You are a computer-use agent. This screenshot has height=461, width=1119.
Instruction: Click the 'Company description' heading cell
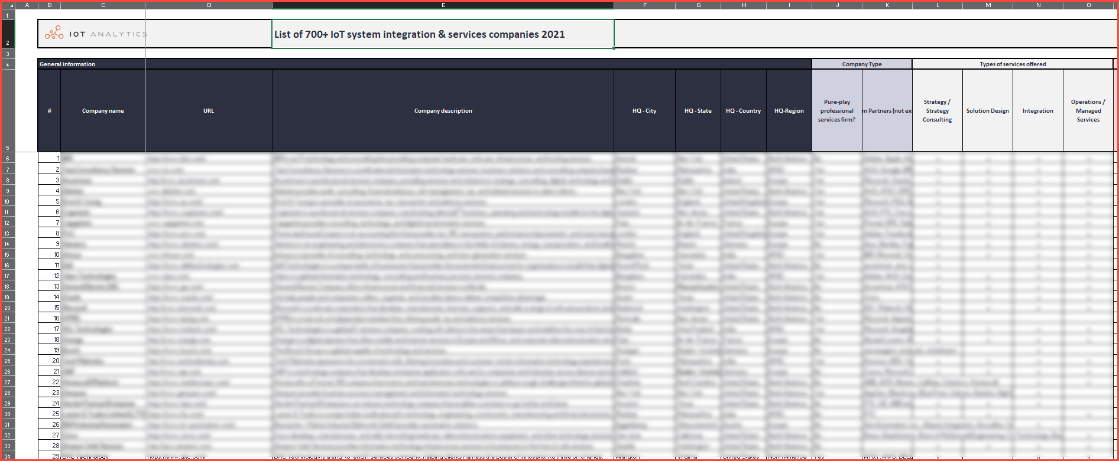(x=443, y=110)
